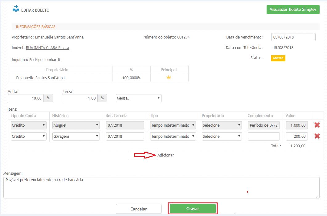Screen dimensions: 327x216
Task: Open the Mensal interest period dropdown
Action: pyautogui.click(x=138, y=98)
